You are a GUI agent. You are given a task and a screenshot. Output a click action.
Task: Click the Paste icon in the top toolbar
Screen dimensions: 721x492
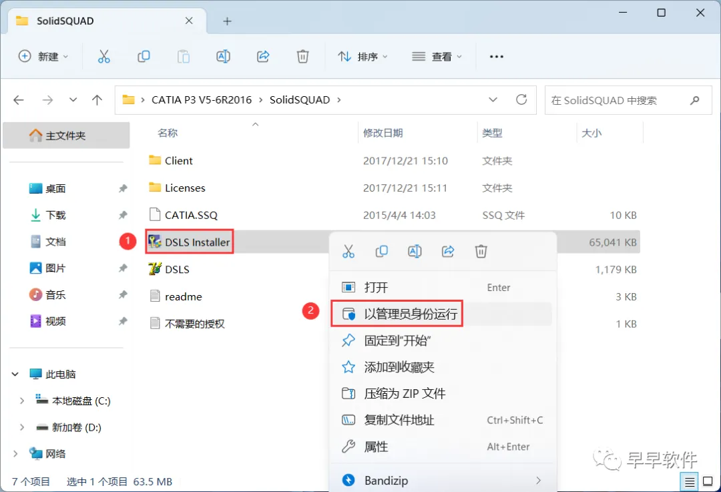(184, 57)
